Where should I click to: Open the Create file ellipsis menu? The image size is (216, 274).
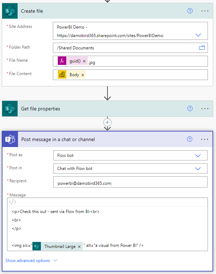(205, 11)
